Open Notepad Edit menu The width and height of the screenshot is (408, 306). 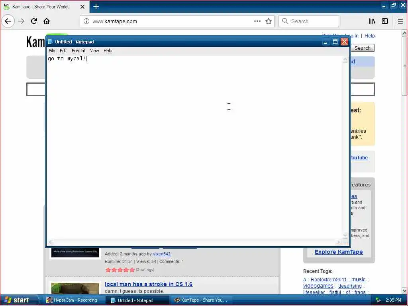63,51
